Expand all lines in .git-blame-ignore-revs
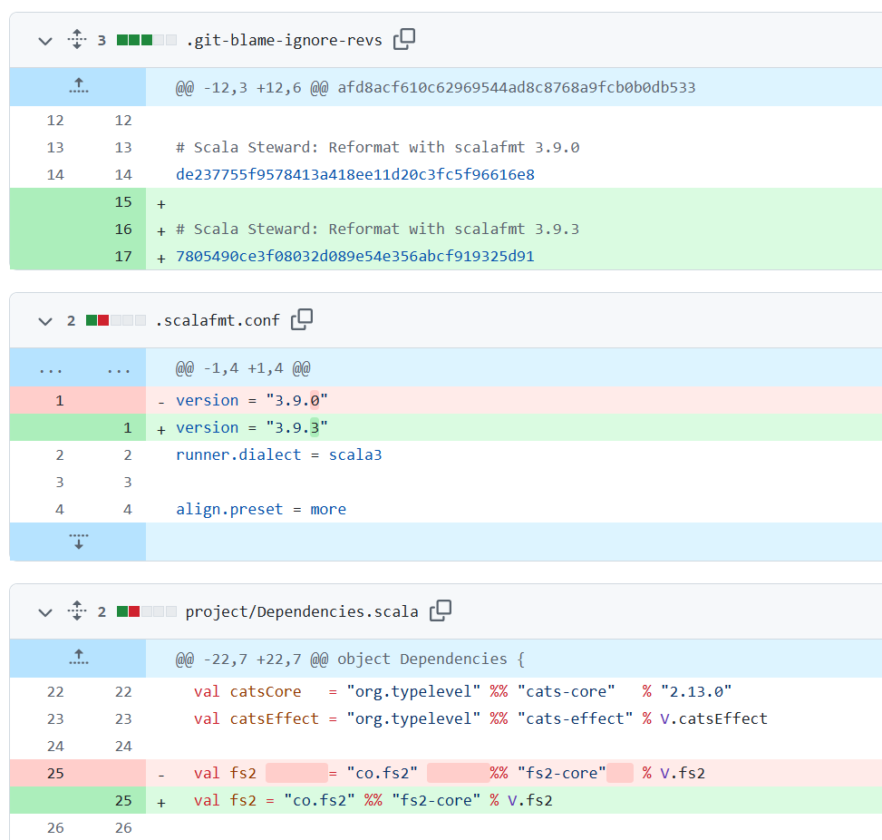 point(77,40)
